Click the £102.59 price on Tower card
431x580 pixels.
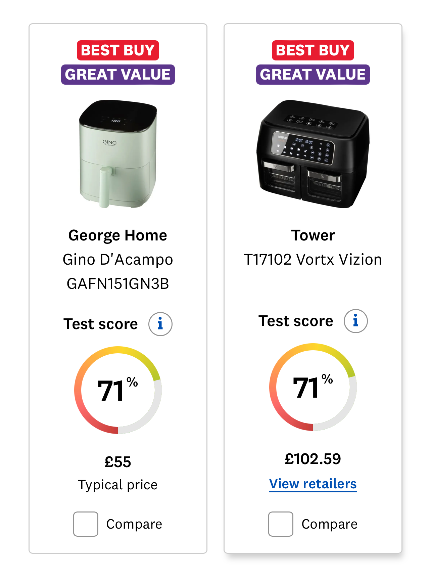tap(313, 459)
